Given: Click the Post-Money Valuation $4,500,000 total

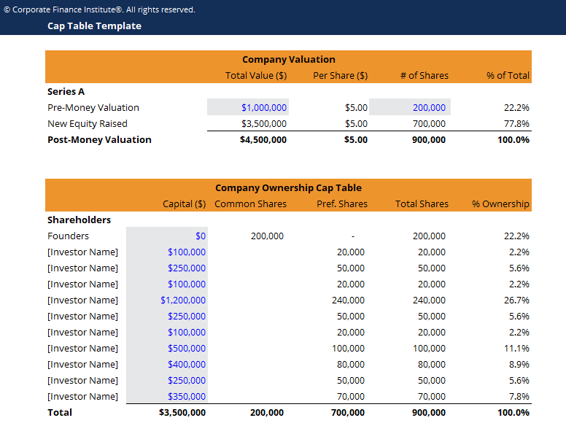Looking at the screenshot, I should click(x=263, y=139).
